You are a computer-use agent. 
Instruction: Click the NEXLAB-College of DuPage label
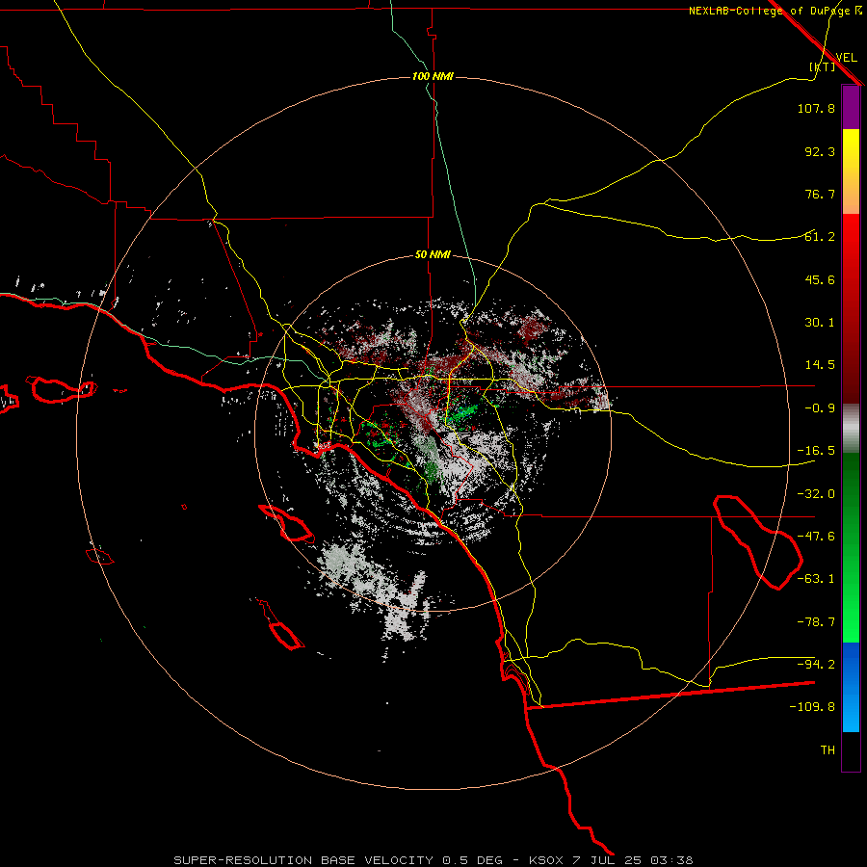click(775, 11)
